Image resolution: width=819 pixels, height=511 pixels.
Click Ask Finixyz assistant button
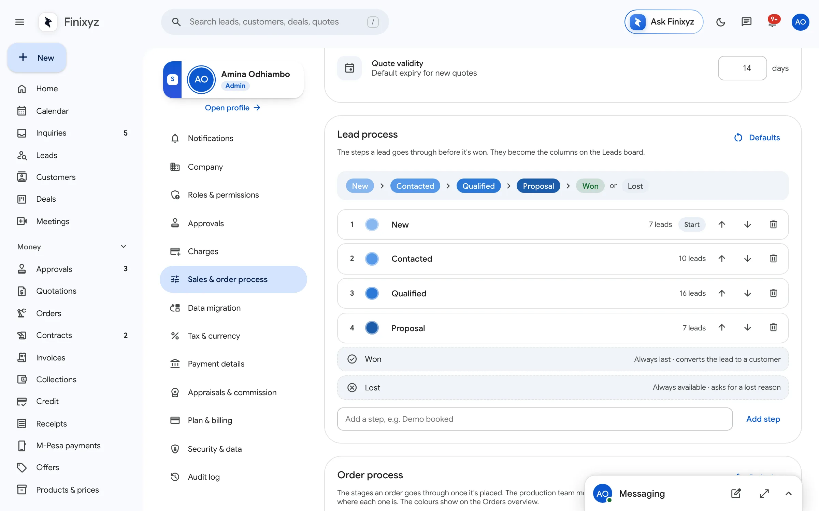[664, 22]
